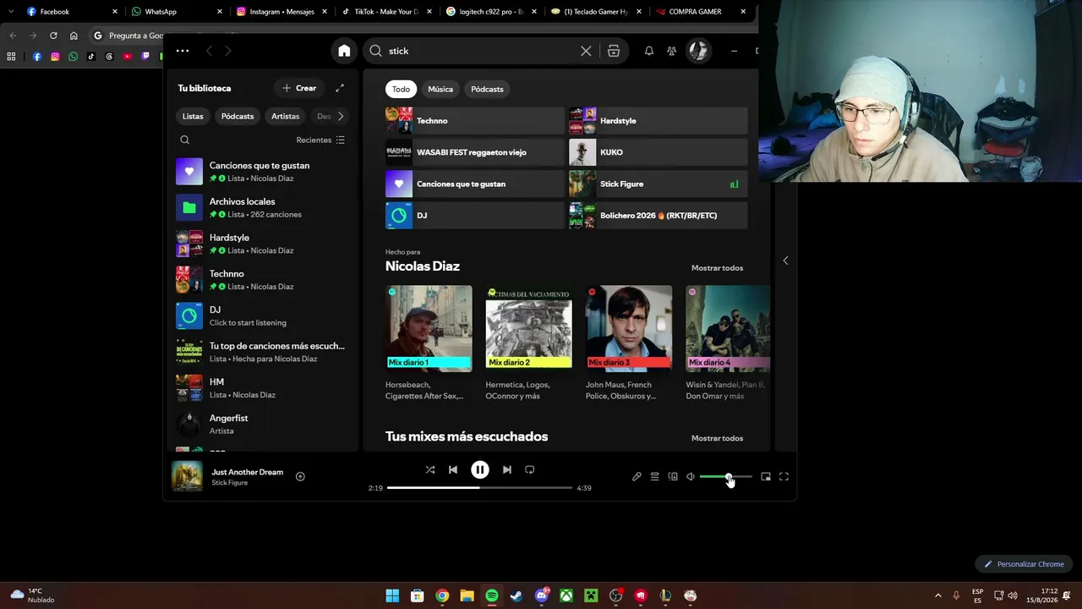The height and width of the screenshot is (609, 1082).
Task: Show hidden system tray icons
Action: [937, 595]
